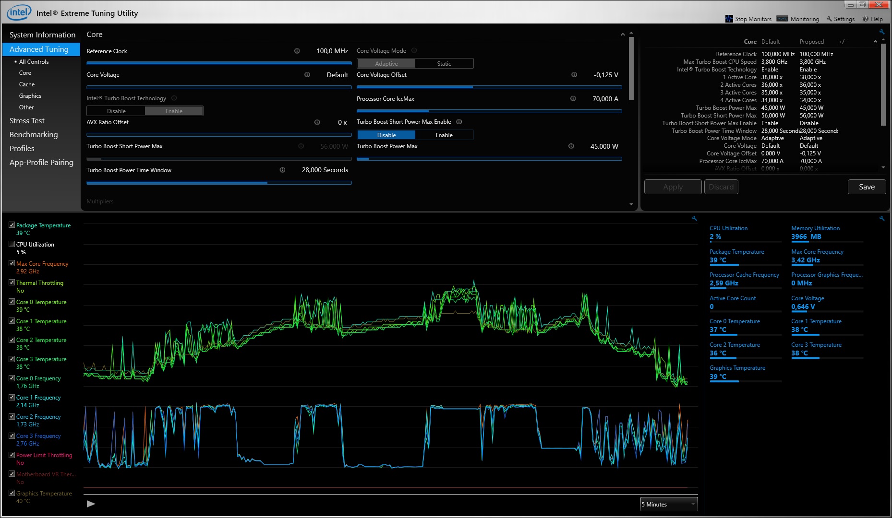
Task: Collapse Core group in summary panel
Action: [x=875, y=42]
